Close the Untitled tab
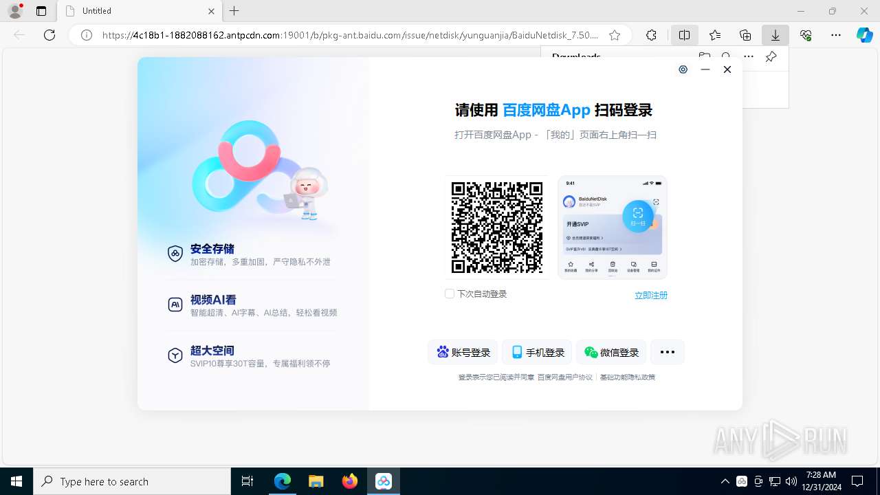Image resolution: width=880 pixels, height=495 pixels. [211, 11]
